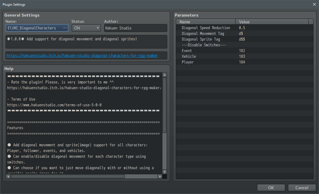Select the Diagonal Speed Reduction parameter row
The width and height of the screenshot is (319, 194).
point(206,28)
